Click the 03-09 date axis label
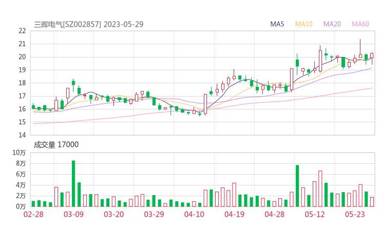Viewport: 380px width, 226px height. [x=73, y=214]
